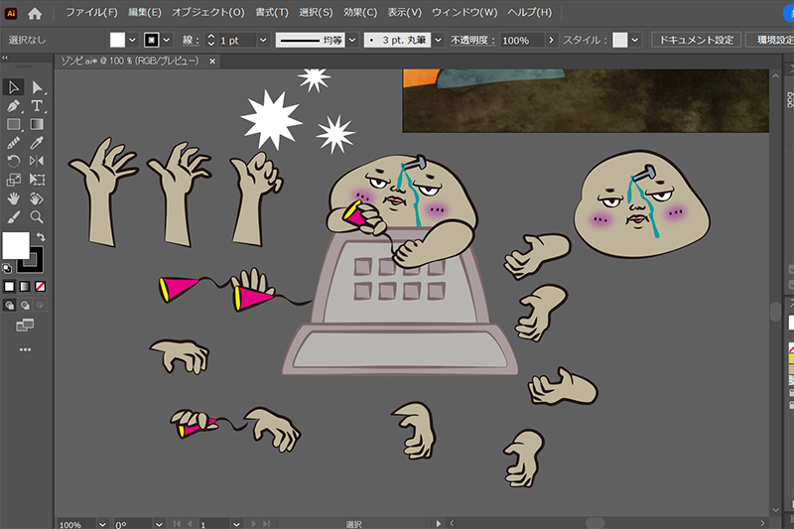
Task: Open the 100% zoom level dropdown
Action: point(102,523)
